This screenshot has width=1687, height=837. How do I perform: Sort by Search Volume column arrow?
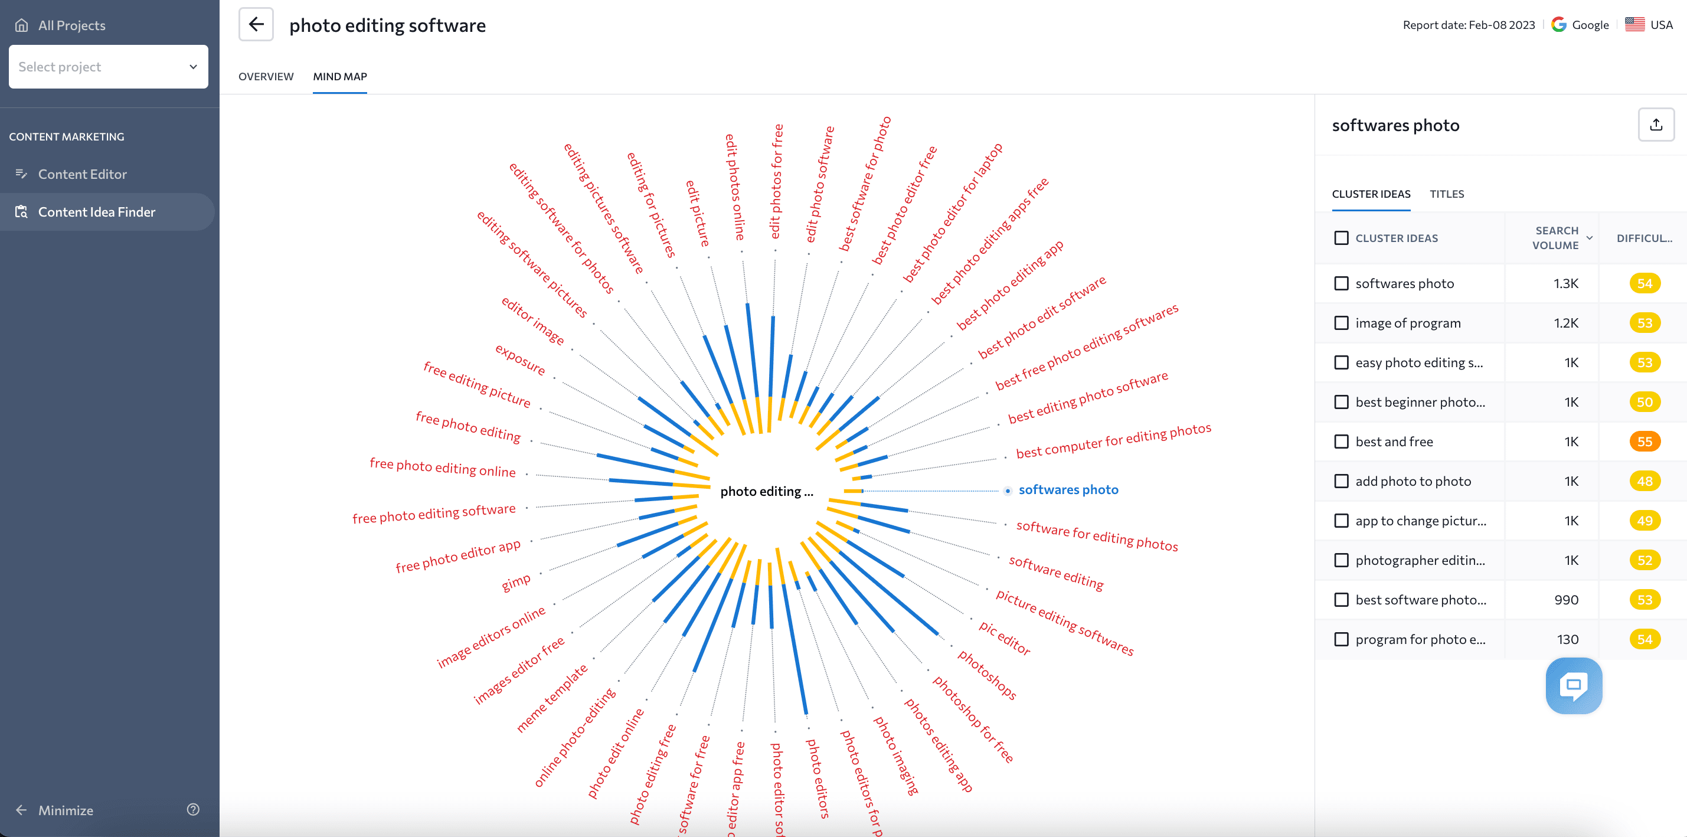pos(1590,238)
